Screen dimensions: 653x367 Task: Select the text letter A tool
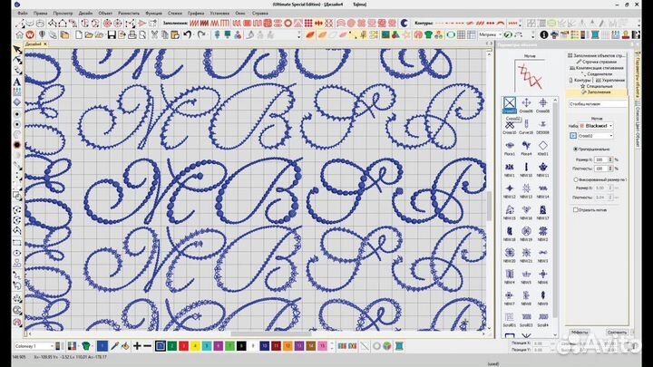point(17,82)
